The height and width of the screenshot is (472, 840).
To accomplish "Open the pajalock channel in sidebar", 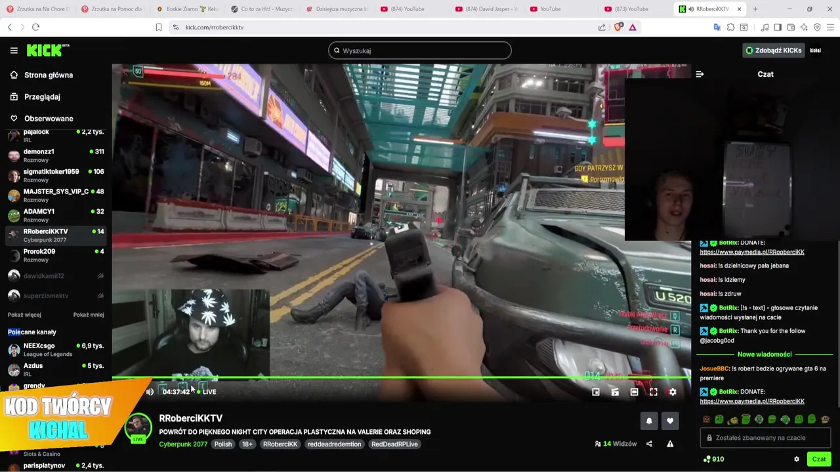I will (x=56, y=136).
